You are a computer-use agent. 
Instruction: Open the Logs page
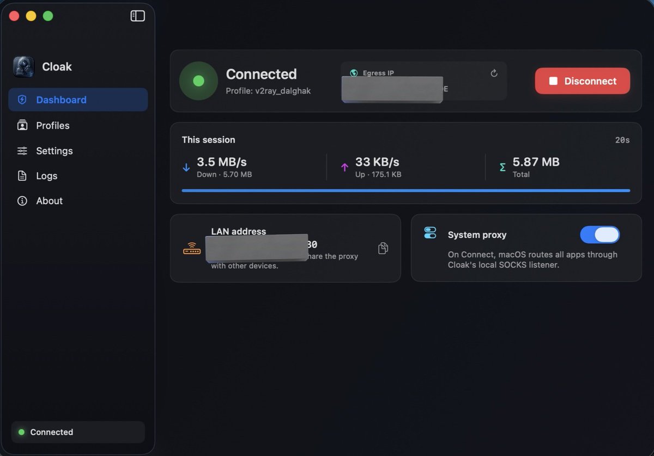tap(78, 176)
